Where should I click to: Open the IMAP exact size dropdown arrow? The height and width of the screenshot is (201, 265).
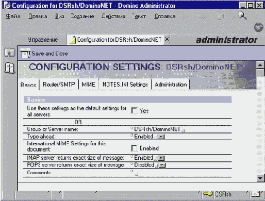pos(161,158)
